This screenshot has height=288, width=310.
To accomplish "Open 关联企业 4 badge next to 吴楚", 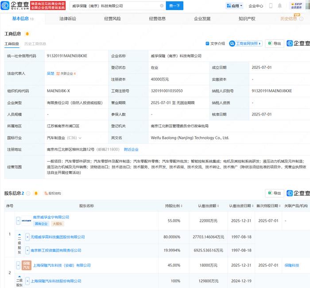I will 66,74.
